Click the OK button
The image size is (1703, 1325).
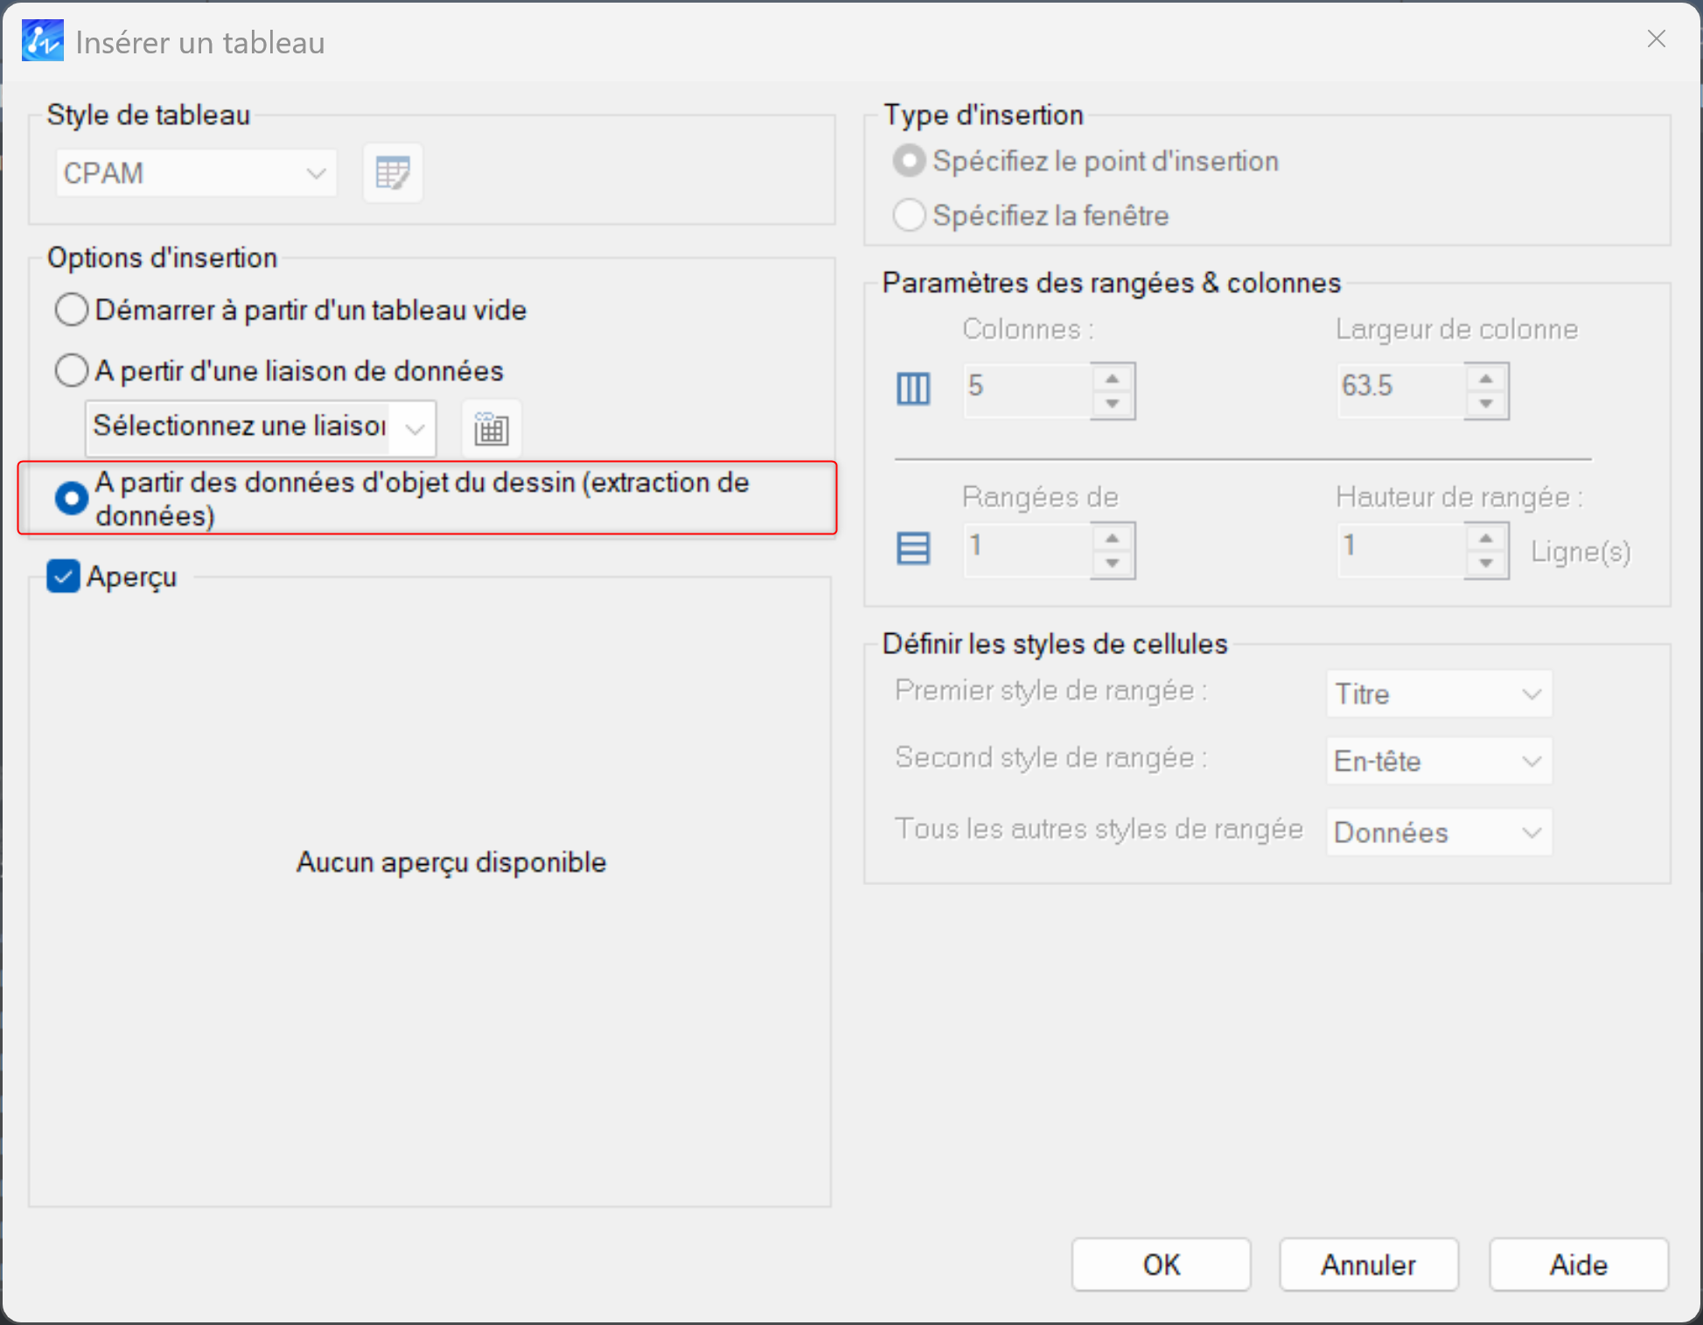click(1161, 1265)
